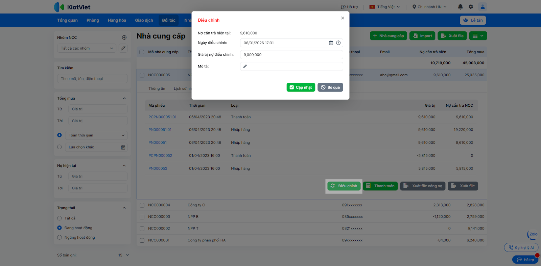Viewport: 541px width, 266px height.
Task: Open the Chi nhánh HN branch dropdown
Action: coord(429,7)
